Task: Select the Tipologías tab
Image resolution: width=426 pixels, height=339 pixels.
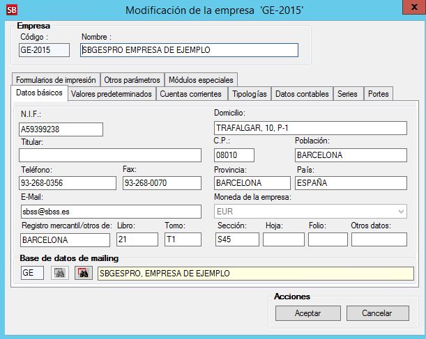Action: (249, 94)
